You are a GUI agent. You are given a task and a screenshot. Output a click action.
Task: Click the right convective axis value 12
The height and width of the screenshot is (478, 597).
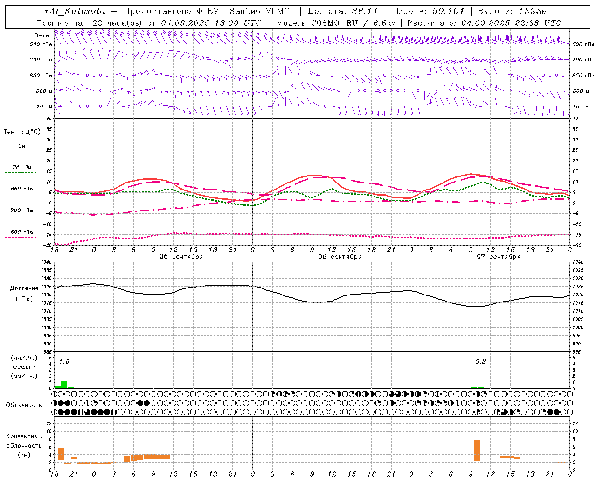point(575,424)
